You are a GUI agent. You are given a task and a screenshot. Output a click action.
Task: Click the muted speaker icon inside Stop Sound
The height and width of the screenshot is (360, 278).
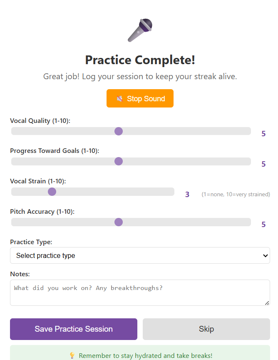coord(119,98)
